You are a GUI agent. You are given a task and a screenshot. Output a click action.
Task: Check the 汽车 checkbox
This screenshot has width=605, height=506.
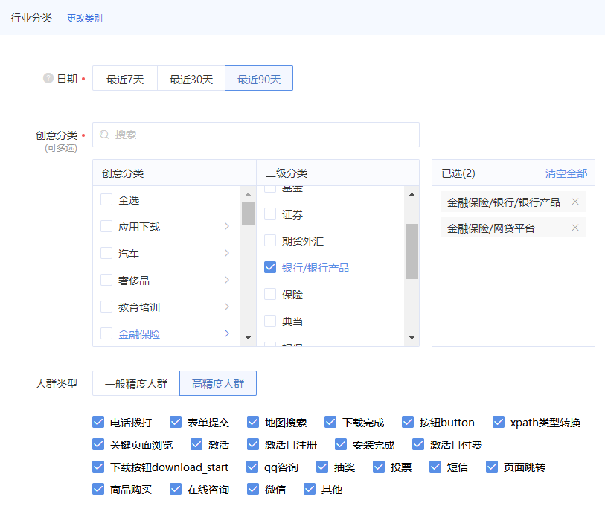point(106,253)
